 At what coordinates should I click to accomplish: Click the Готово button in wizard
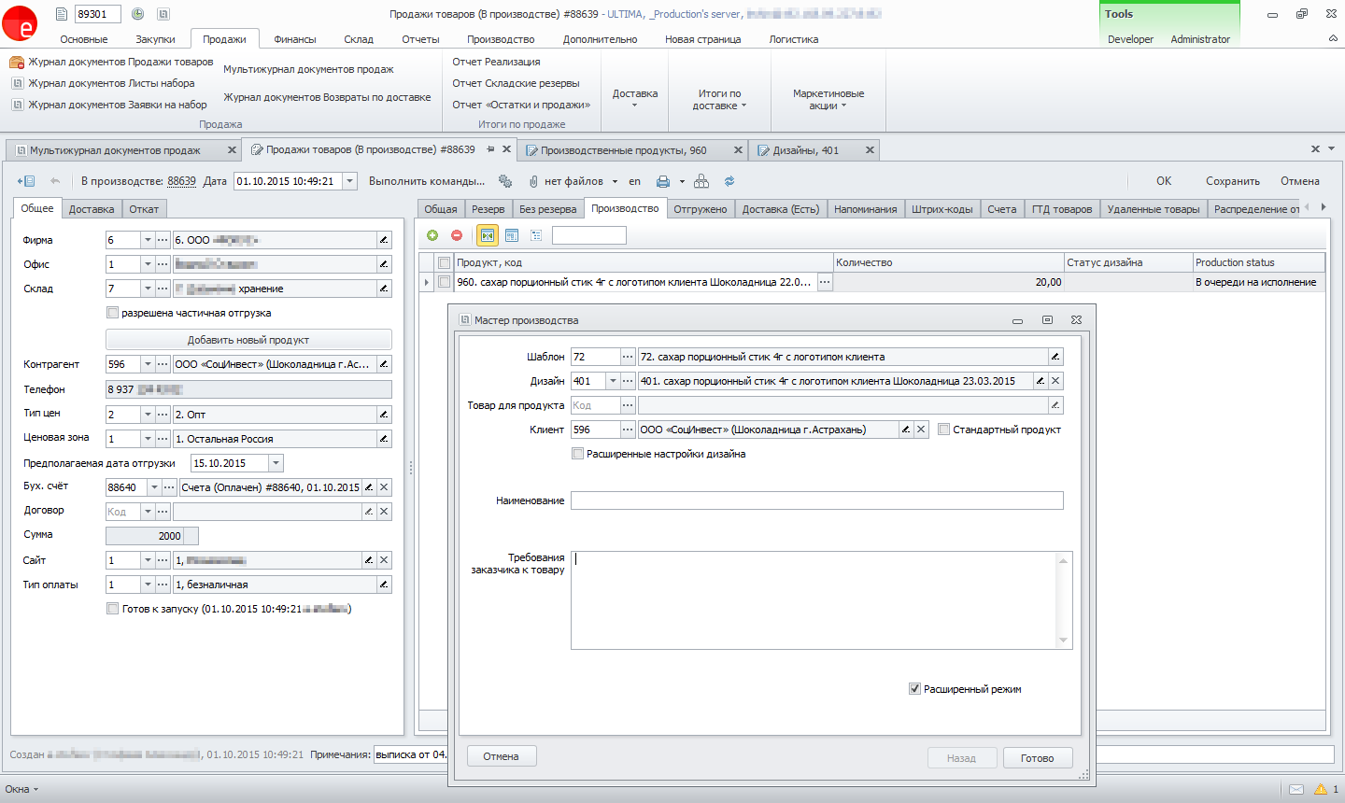point(1037,758)
